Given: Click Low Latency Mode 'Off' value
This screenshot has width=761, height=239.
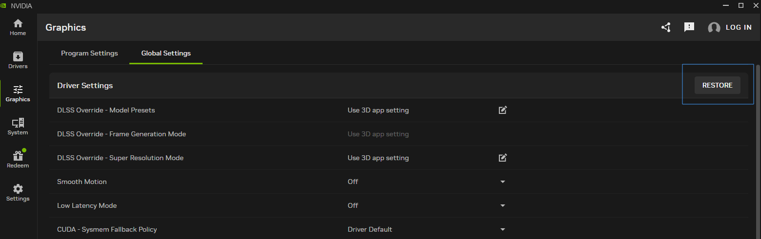Looking at the screenshot, I should click(x=353, y=205).
